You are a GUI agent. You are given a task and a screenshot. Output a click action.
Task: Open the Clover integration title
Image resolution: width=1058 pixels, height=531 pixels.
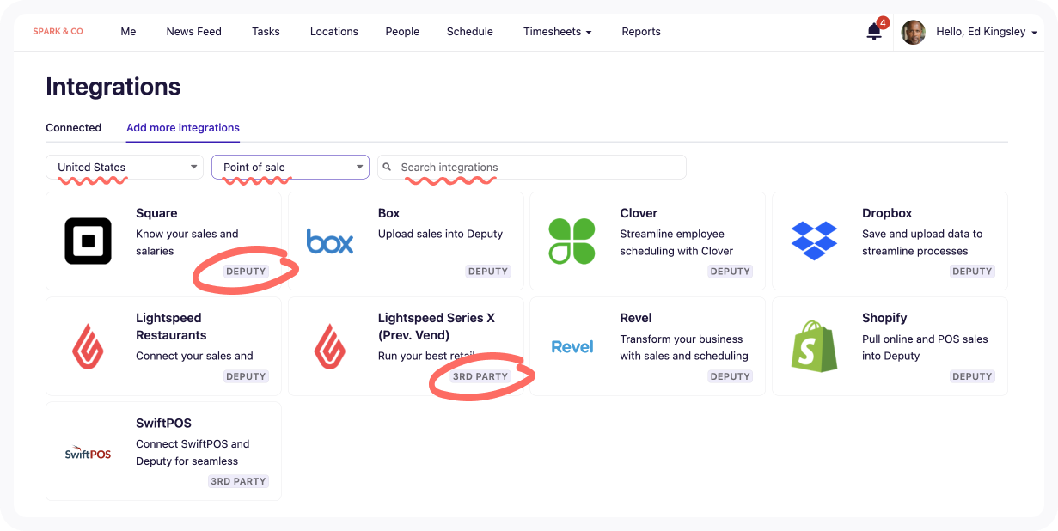tap(639, 213)
